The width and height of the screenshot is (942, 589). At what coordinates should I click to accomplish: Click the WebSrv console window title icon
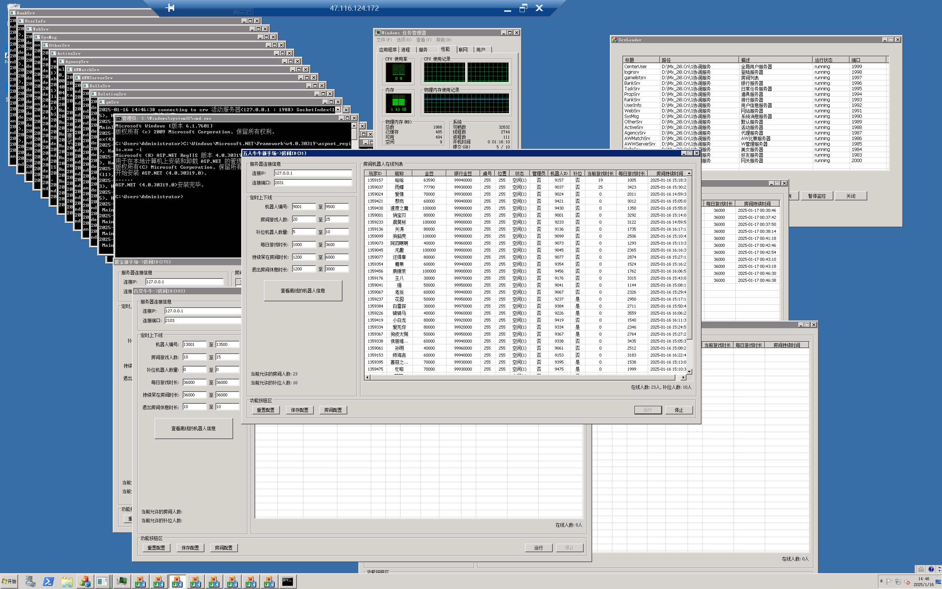(x=29, y=29)
